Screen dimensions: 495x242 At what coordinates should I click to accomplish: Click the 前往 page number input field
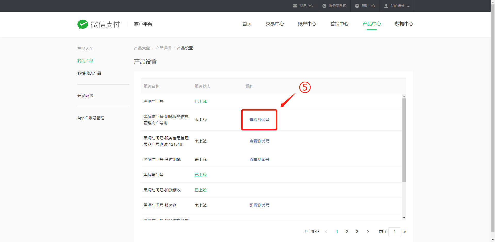pyautogui.click(x=394, y=232)
